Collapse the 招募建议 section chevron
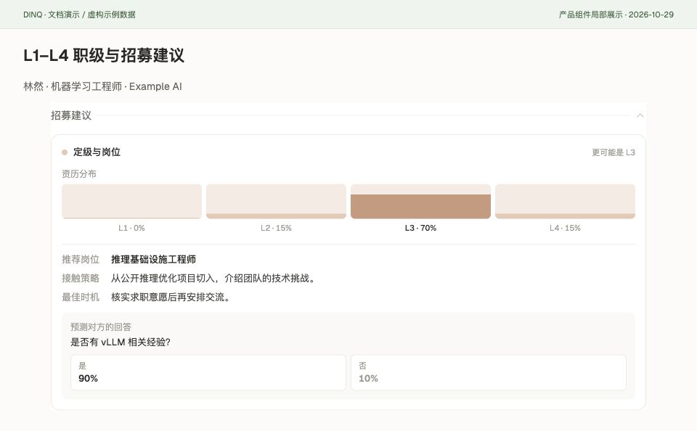The height and width of the screenshot is (431, 697). click(x=640, y=115)
